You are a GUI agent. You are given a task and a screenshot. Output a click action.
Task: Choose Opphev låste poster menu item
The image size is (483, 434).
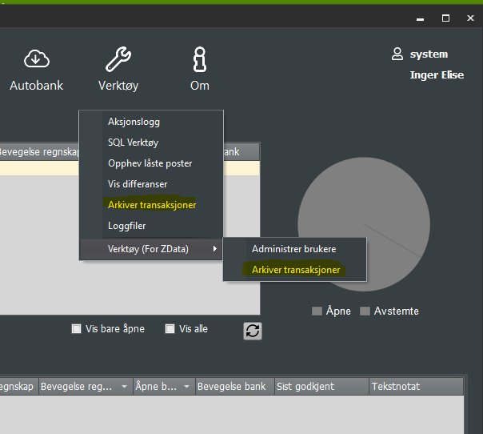coord(150,163)
